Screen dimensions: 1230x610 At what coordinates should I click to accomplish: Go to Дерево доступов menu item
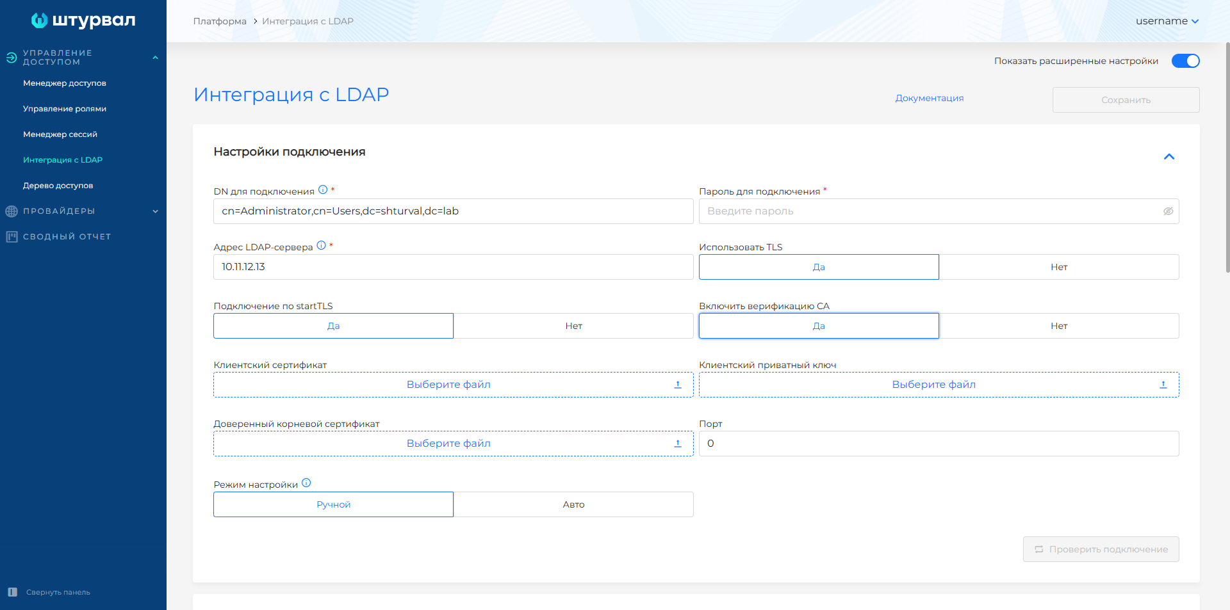[58, 186]
